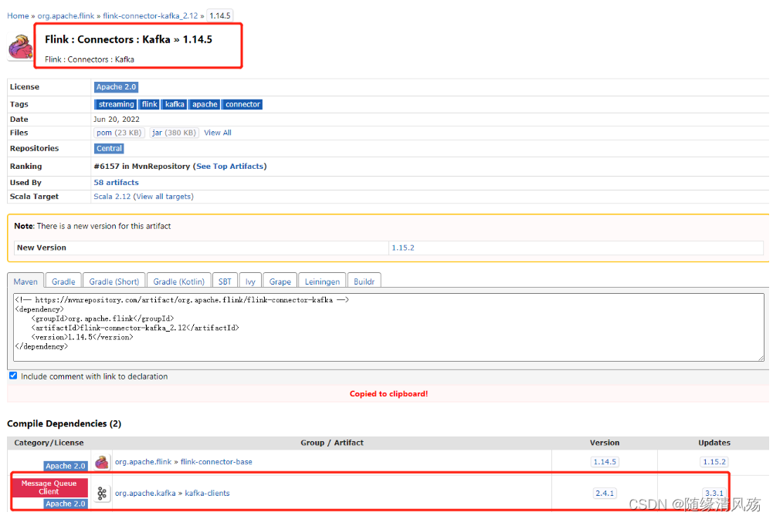The image size is (773, 519).
Task: Click the Group / Artifact column header
Action: click(332, 443)
